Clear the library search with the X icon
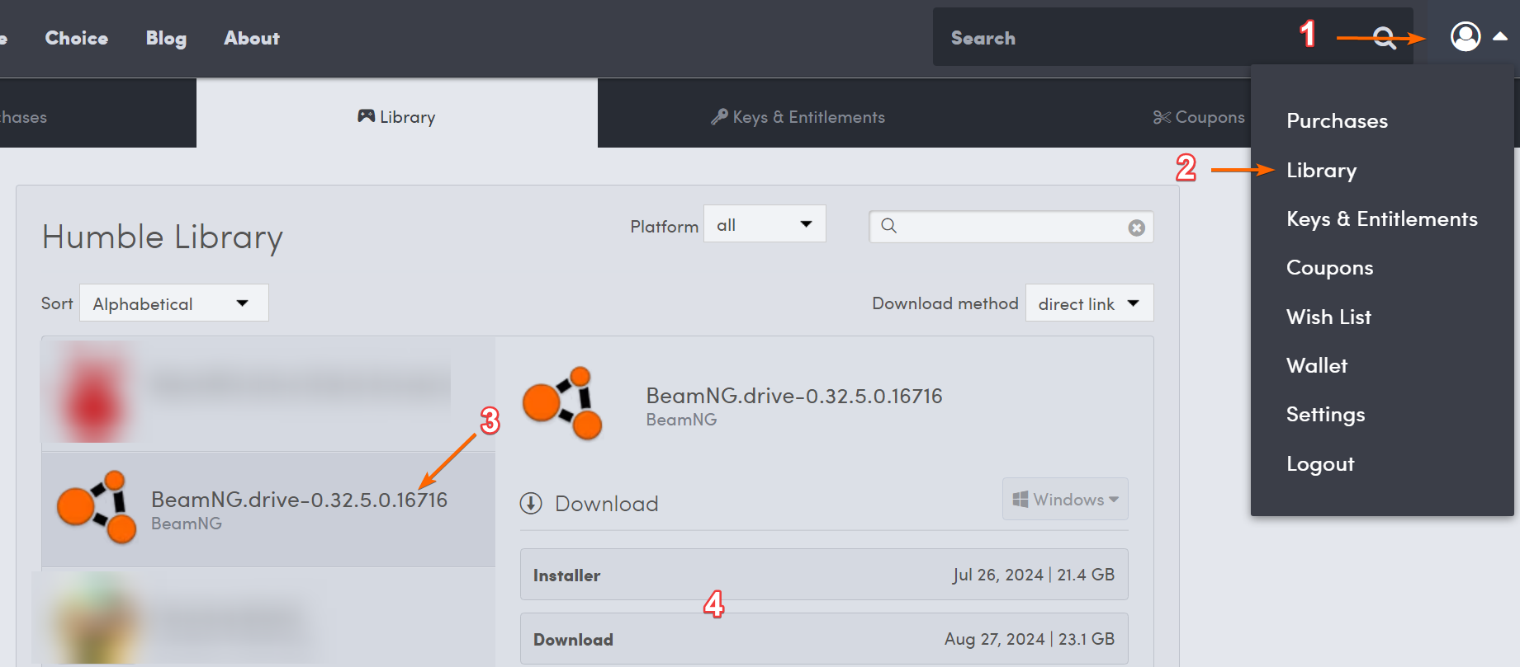The height and width of the screenshot is (667, 1520). point(1137,228)
